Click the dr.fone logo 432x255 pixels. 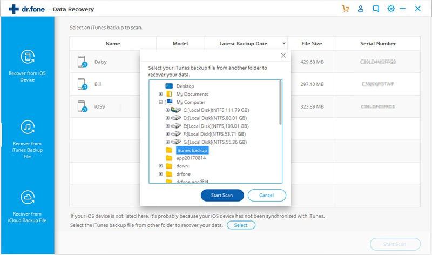click(26, 9)
